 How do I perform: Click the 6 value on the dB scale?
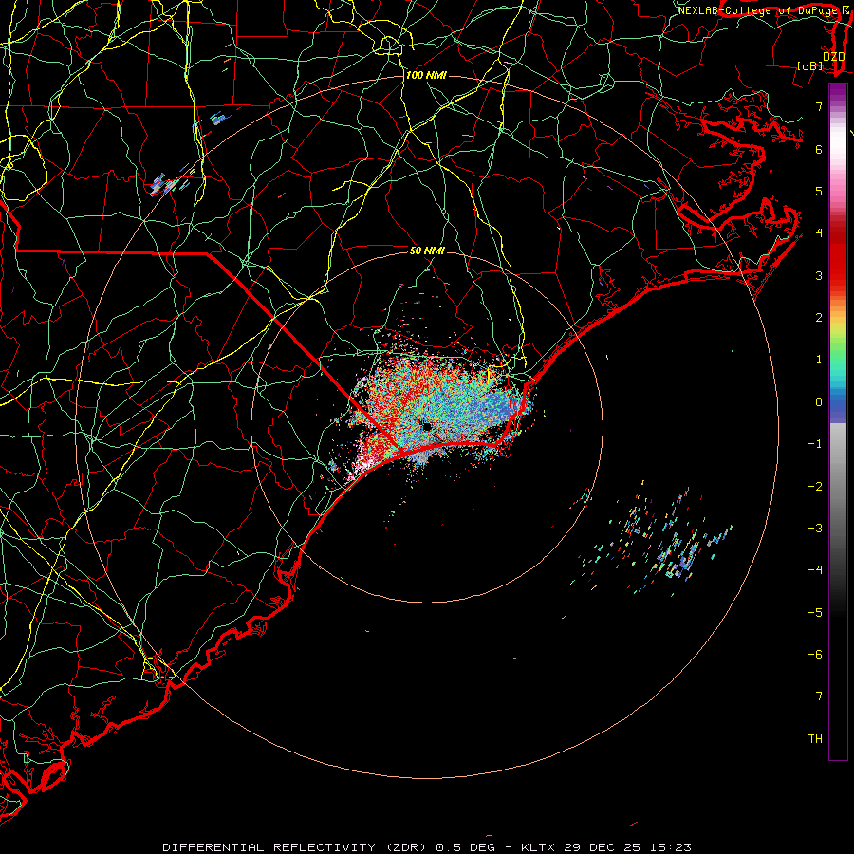[x=819, y=149]
